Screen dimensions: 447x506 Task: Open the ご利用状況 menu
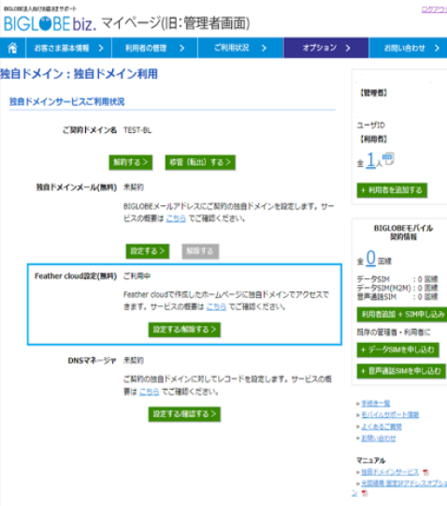240,48
